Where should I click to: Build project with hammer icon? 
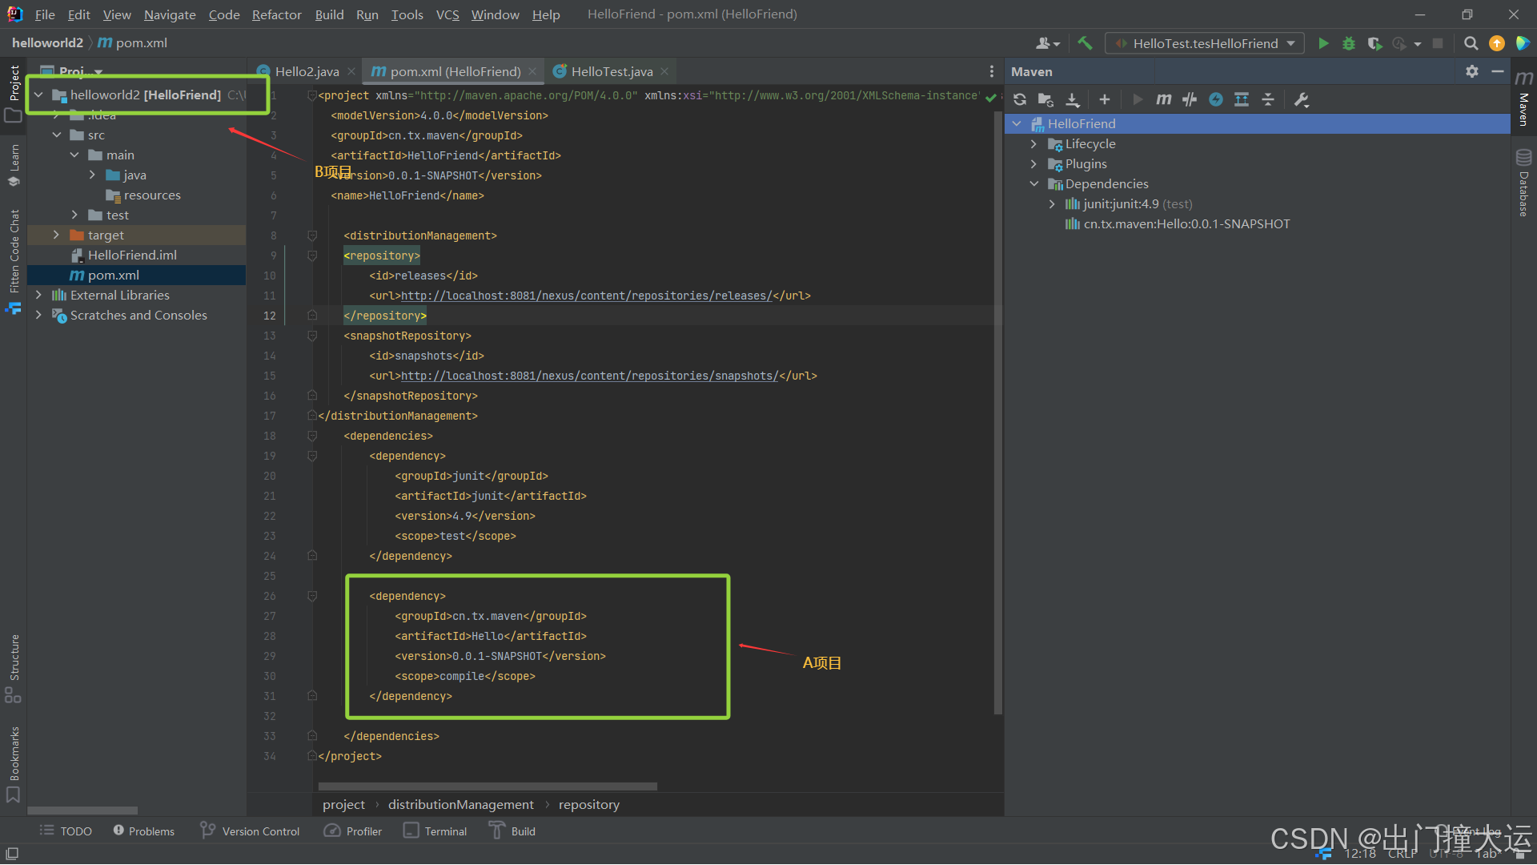click(x=1085, y=43)
